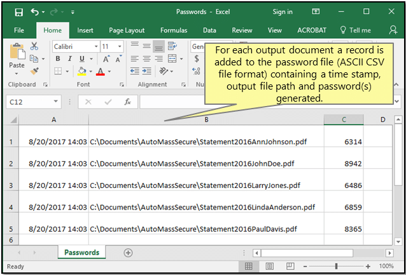Open the Font dialog launcher

pyautogui.click(x=122, y=84)
